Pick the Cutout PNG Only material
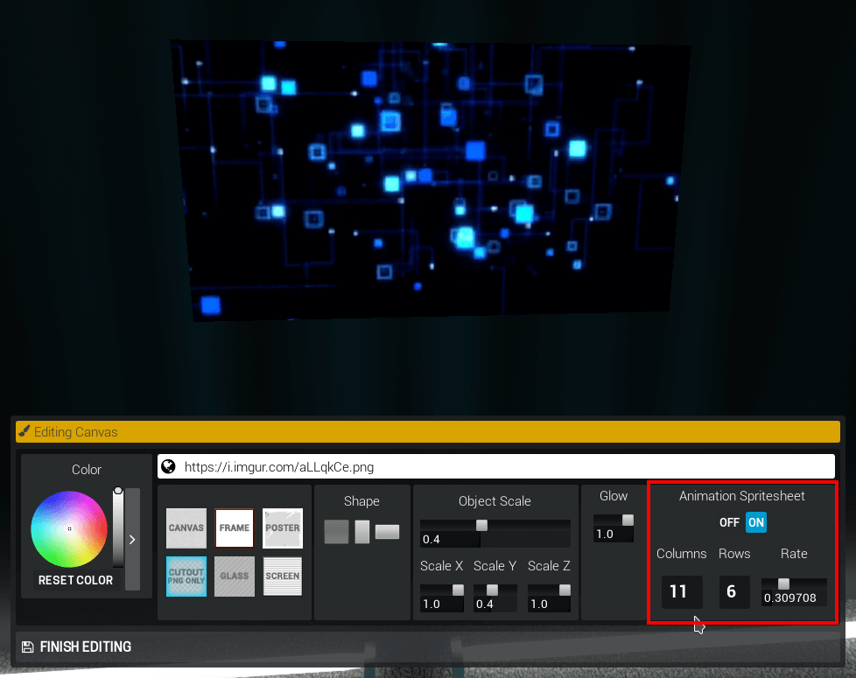The image size is (856, 678). (x=186, y=577)
